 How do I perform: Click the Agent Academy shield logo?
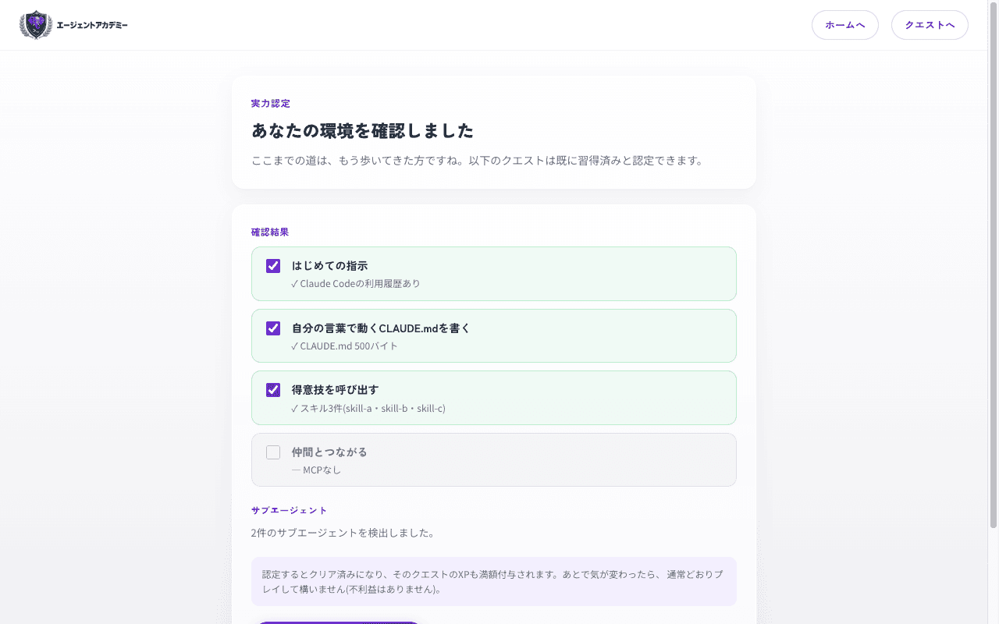[36, 25]
